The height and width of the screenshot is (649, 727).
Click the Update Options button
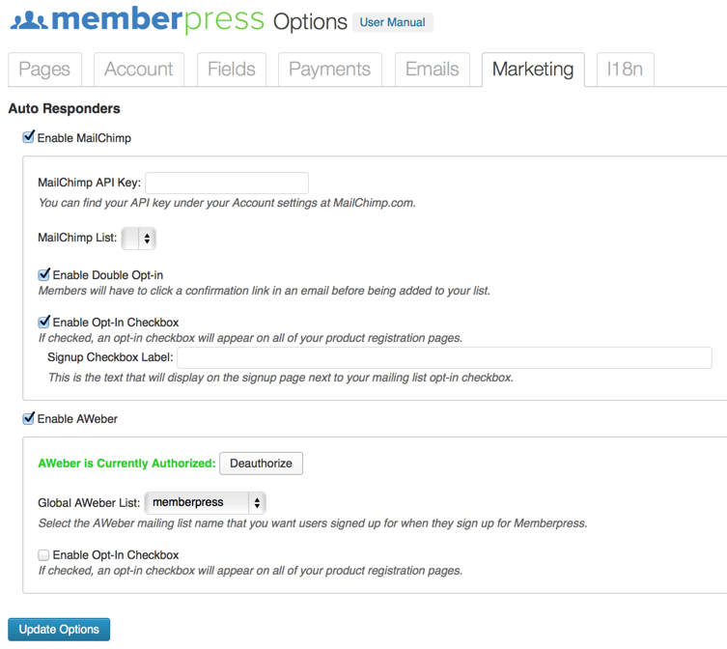59,630
